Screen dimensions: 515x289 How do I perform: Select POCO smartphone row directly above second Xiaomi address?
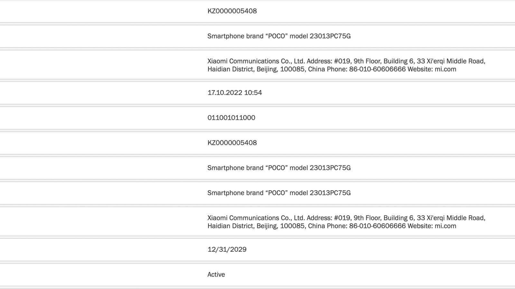279,193
